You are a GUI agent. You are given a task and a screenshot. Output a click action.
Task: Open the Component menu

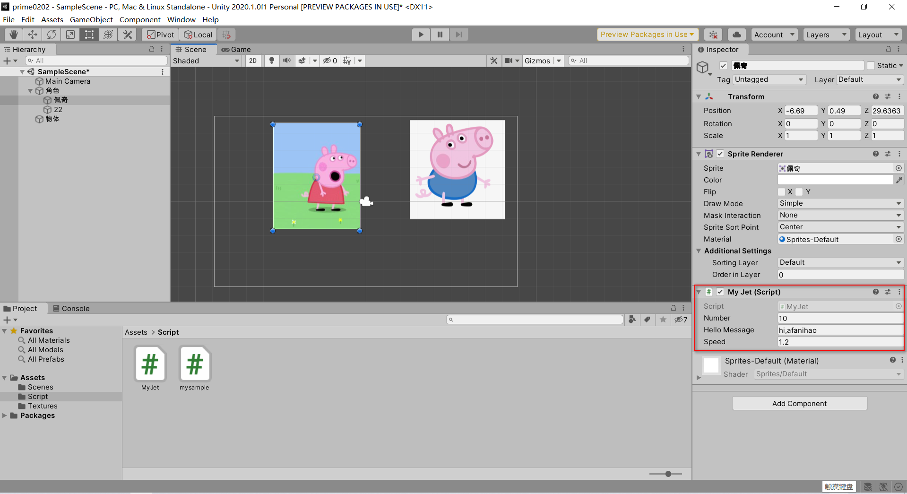pyautogui.click(x=140, y=19)
